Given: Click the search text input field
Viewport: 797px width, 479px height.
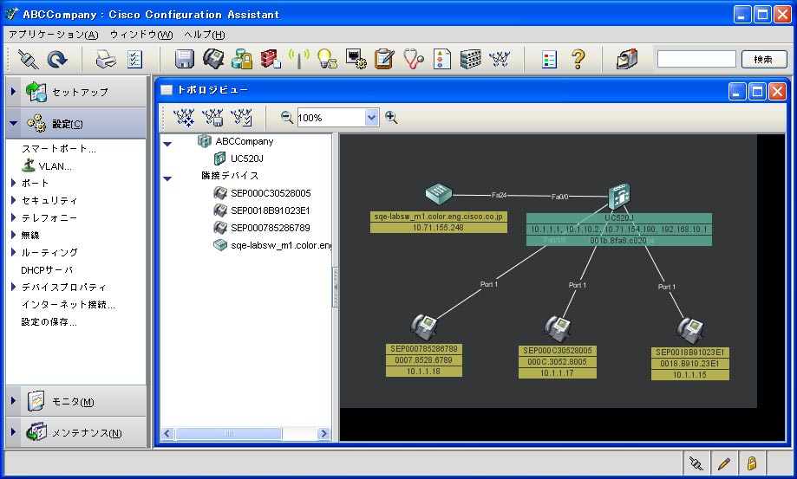Looking at the screenshot, I should pos(696,60).
